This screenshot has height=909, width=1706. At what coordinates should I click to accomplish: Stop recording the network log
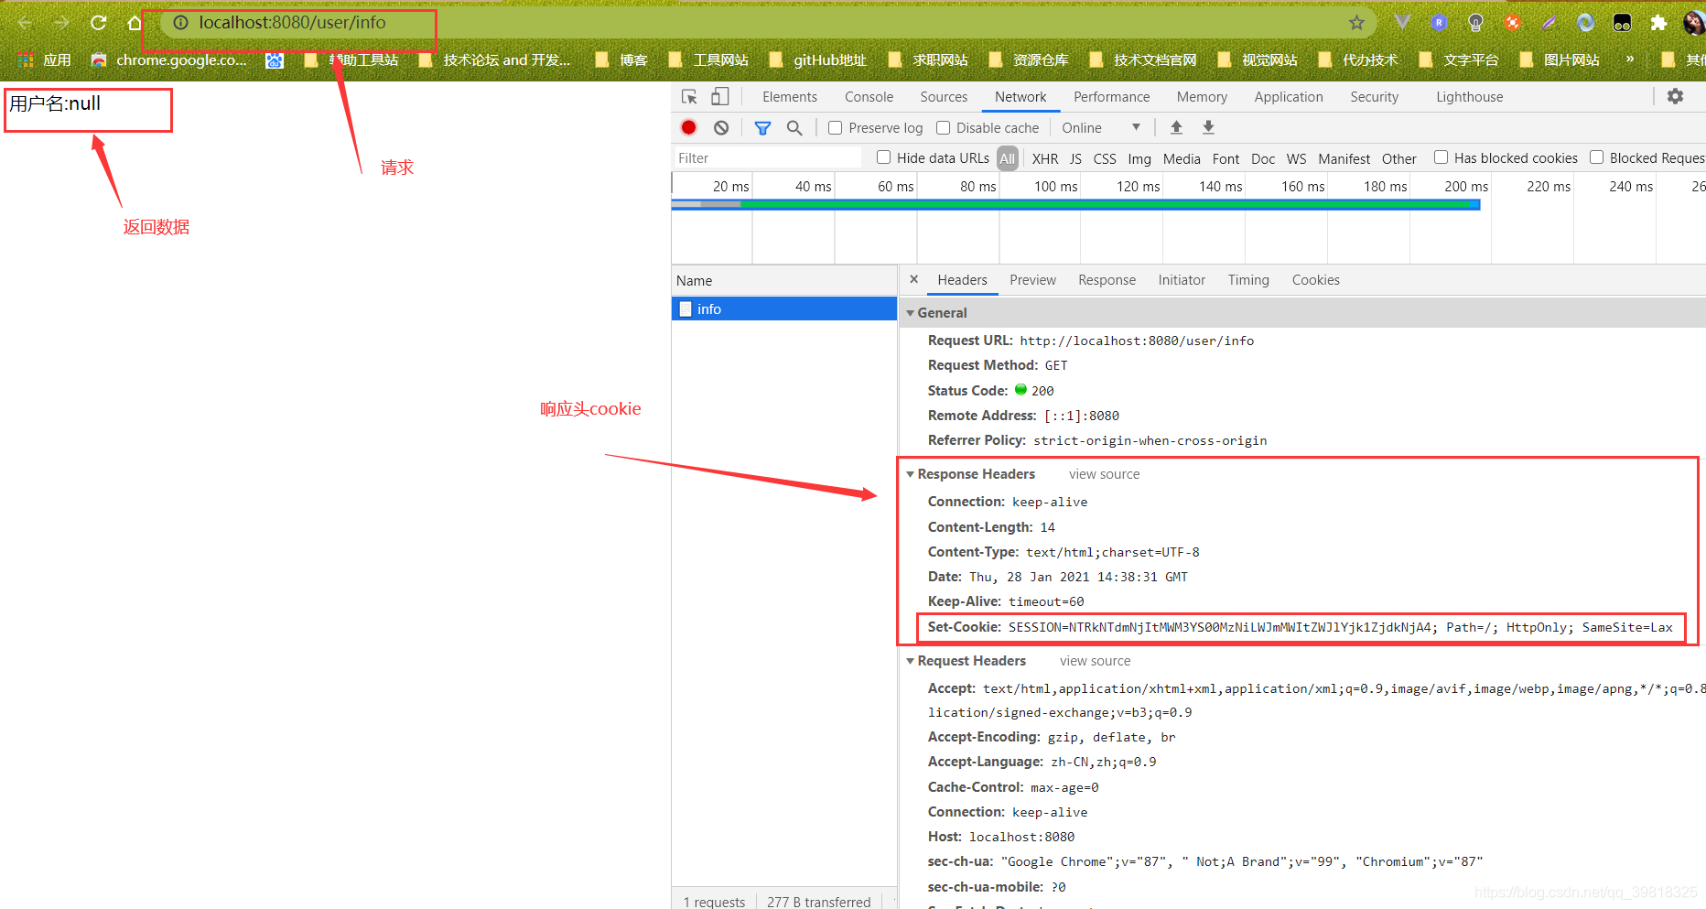click(689, 127)
